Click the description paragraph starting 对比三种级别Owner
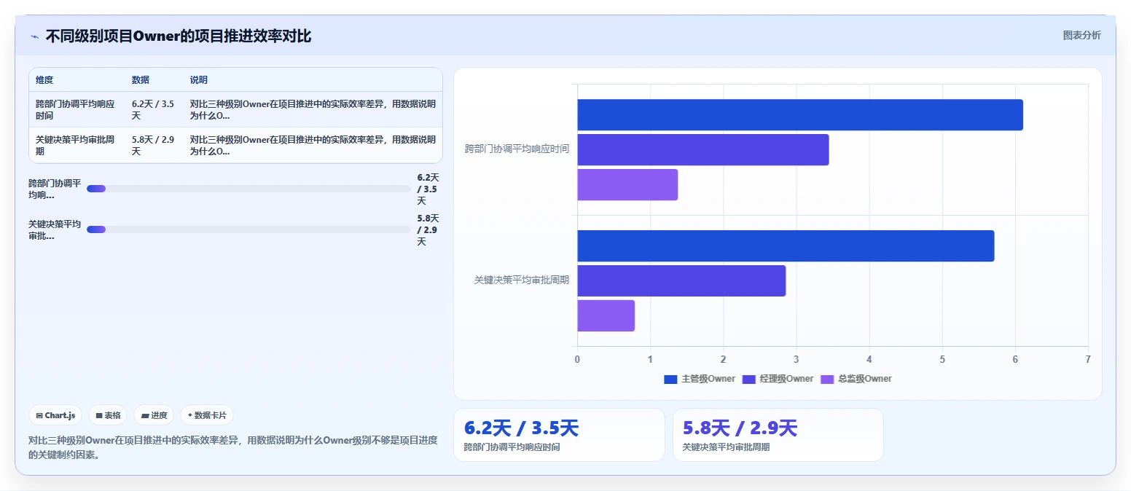 coord(233,447)
